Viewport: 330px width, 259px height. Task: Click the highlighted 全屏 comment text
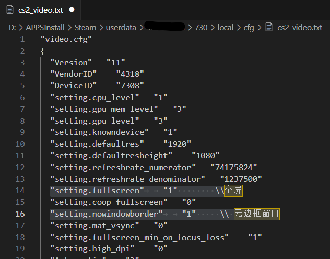[x=233, y=191]
